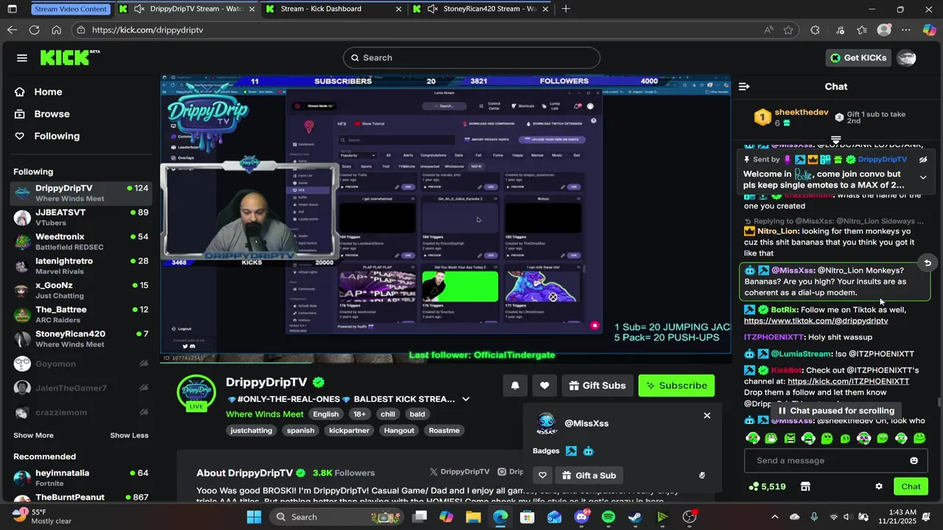Click the kick.com/ITZPHOENIXTT link
943x530 pixels.
tap(848, 381)
